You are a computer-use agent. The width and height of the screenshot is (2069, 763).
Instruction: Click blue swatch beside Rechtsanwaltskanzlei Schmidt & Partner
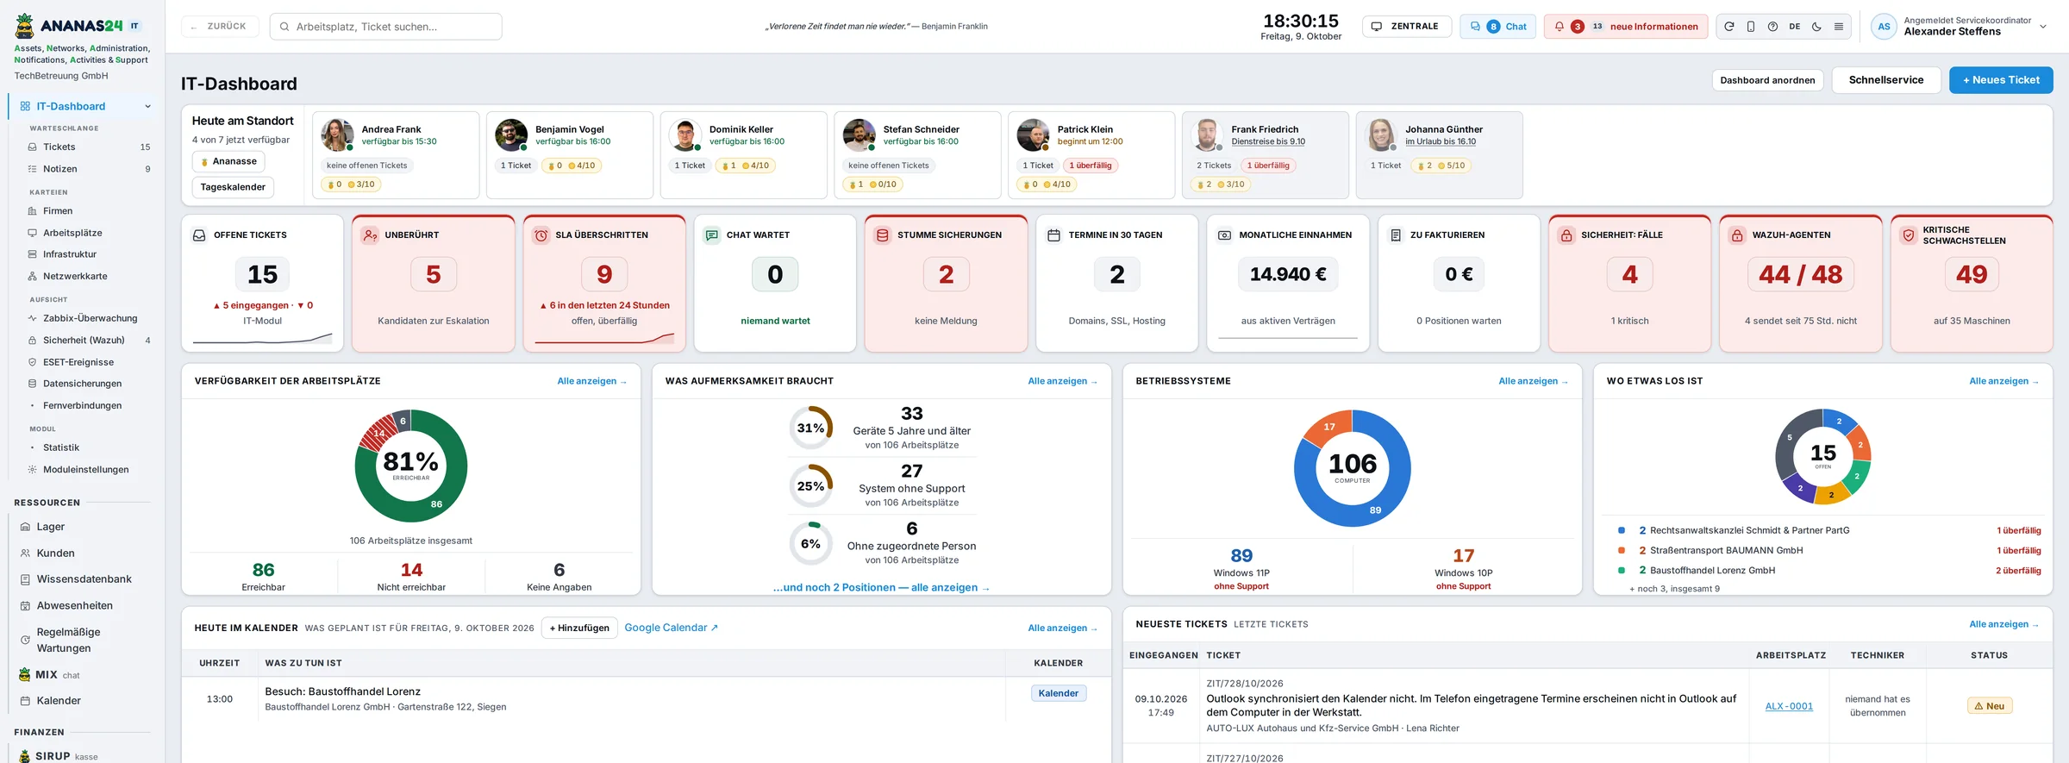coord(1622,530)
